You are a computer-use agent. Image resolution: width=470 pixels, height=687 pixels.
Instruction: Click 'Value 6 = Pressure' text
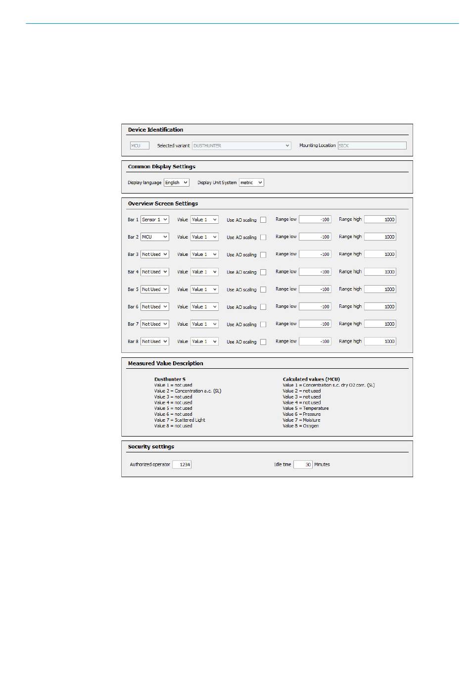(302, 414)
